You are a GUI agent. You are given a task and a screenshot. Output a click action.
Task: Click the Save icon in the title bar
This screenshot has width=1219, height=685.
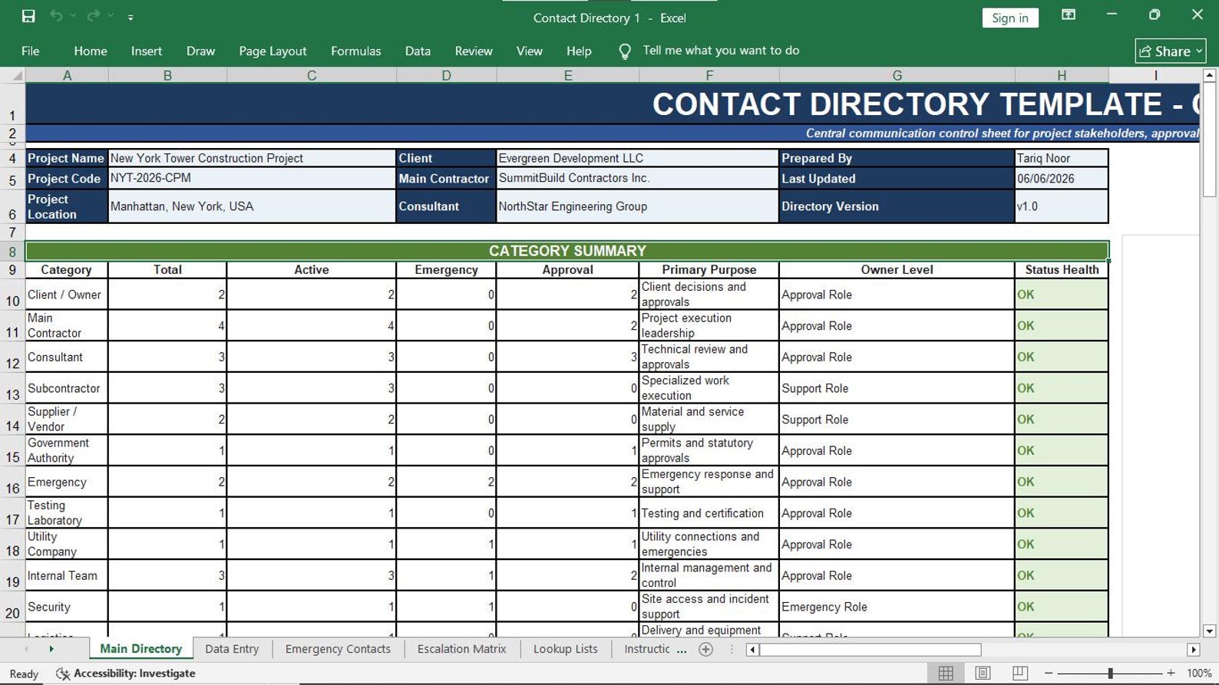click(28, 16)
